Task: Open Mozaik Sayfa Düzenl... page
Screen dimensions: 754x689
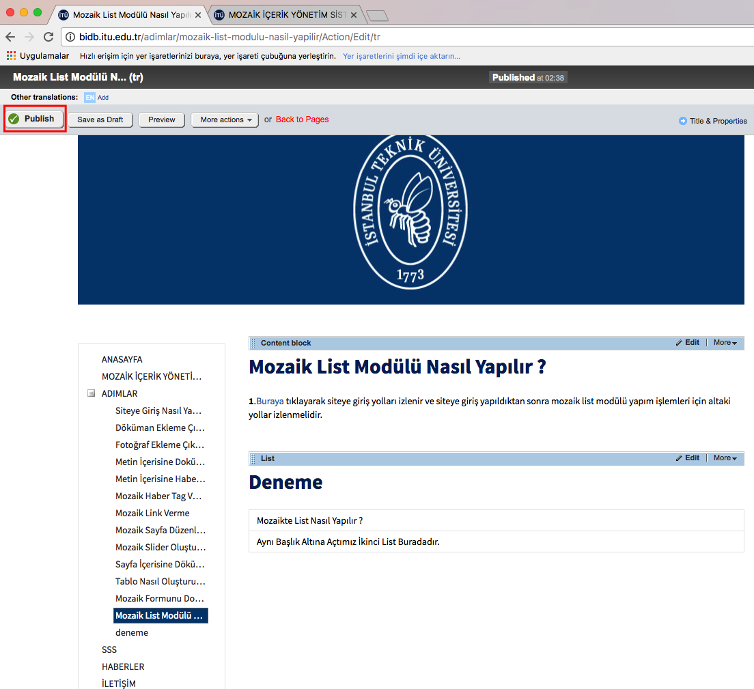Action: click(160, 530)
